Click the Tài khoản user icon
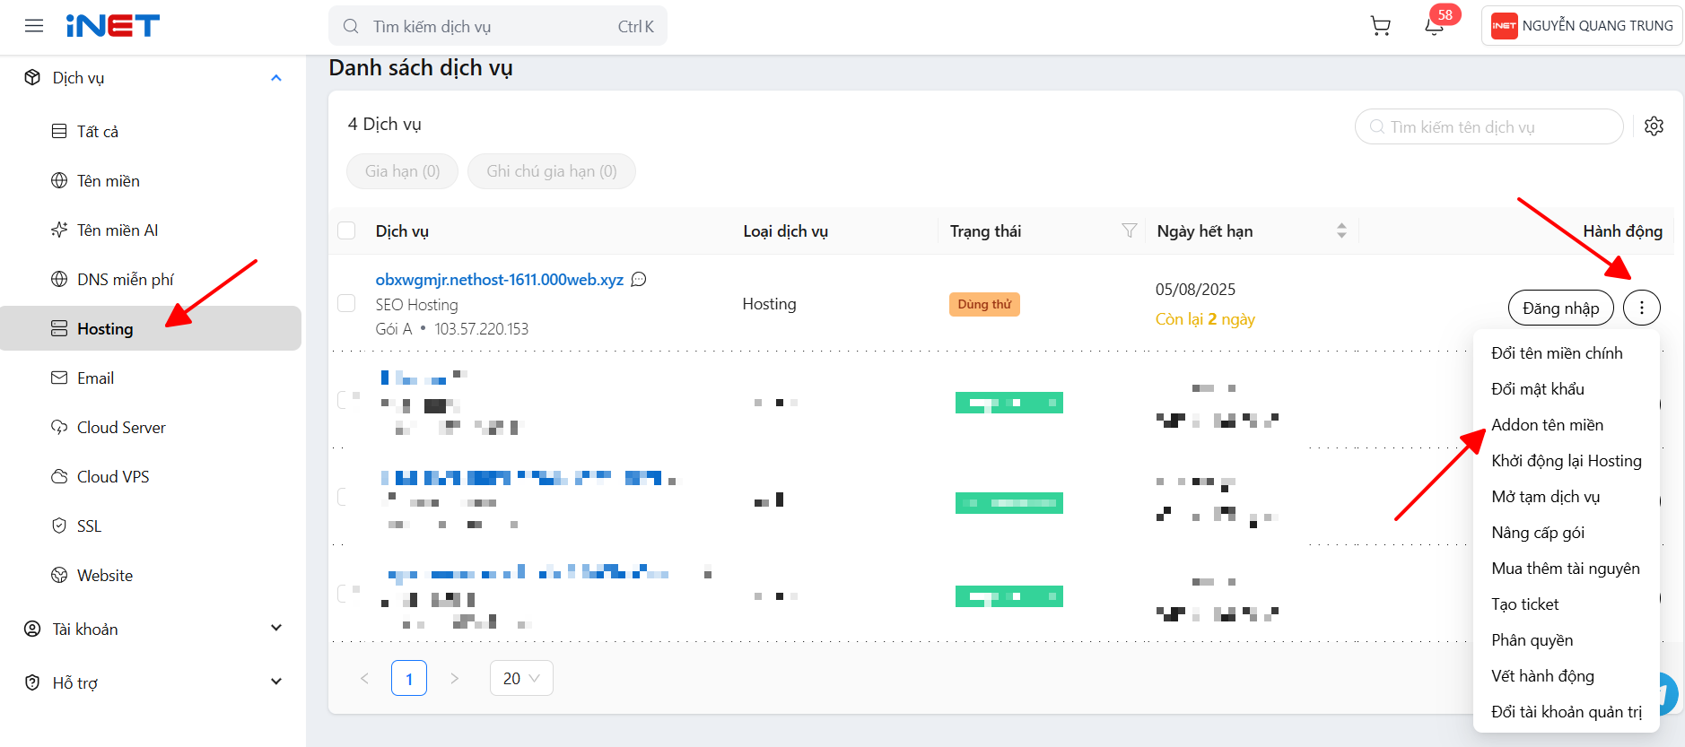1685x747 pixels. [x=32, y=629]
